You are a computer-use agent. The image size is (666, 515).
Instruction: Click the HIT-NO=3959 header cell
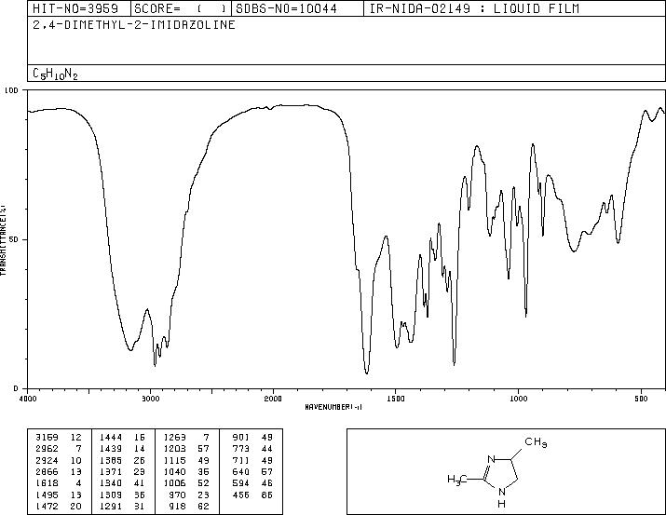point(79,8)
